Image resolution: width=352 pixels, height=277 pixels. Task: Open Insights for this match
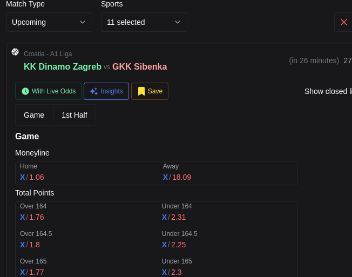pyautogui.click(x=106, y=91)
